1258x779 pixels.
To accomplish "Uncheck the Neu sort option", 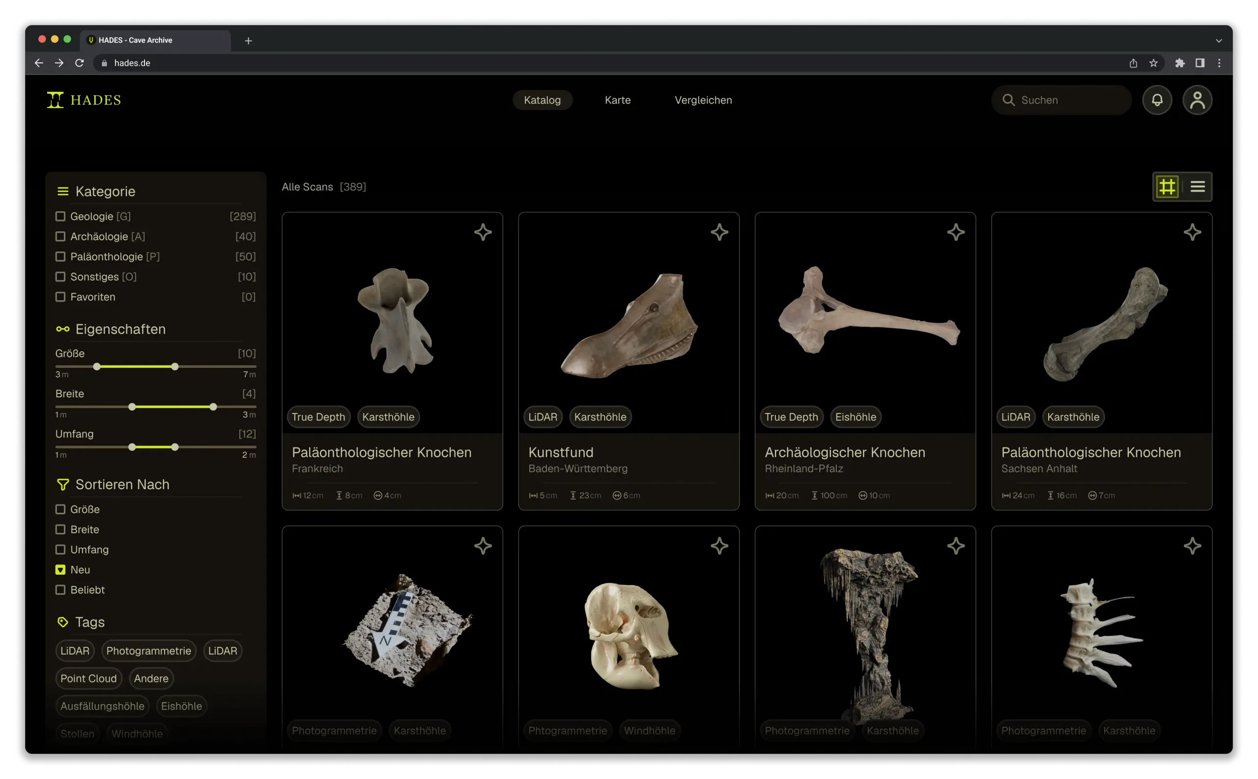I will [60, 570].
